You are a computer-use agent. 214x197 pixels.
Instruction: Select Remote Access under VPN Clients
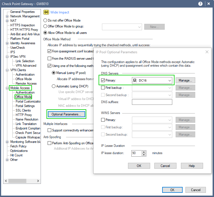[x=26, y=84]
